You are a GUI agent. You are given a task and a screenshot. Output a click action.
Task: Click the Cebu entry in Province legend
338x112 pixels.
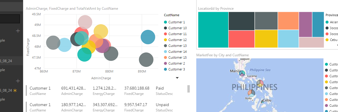(331, 40)
